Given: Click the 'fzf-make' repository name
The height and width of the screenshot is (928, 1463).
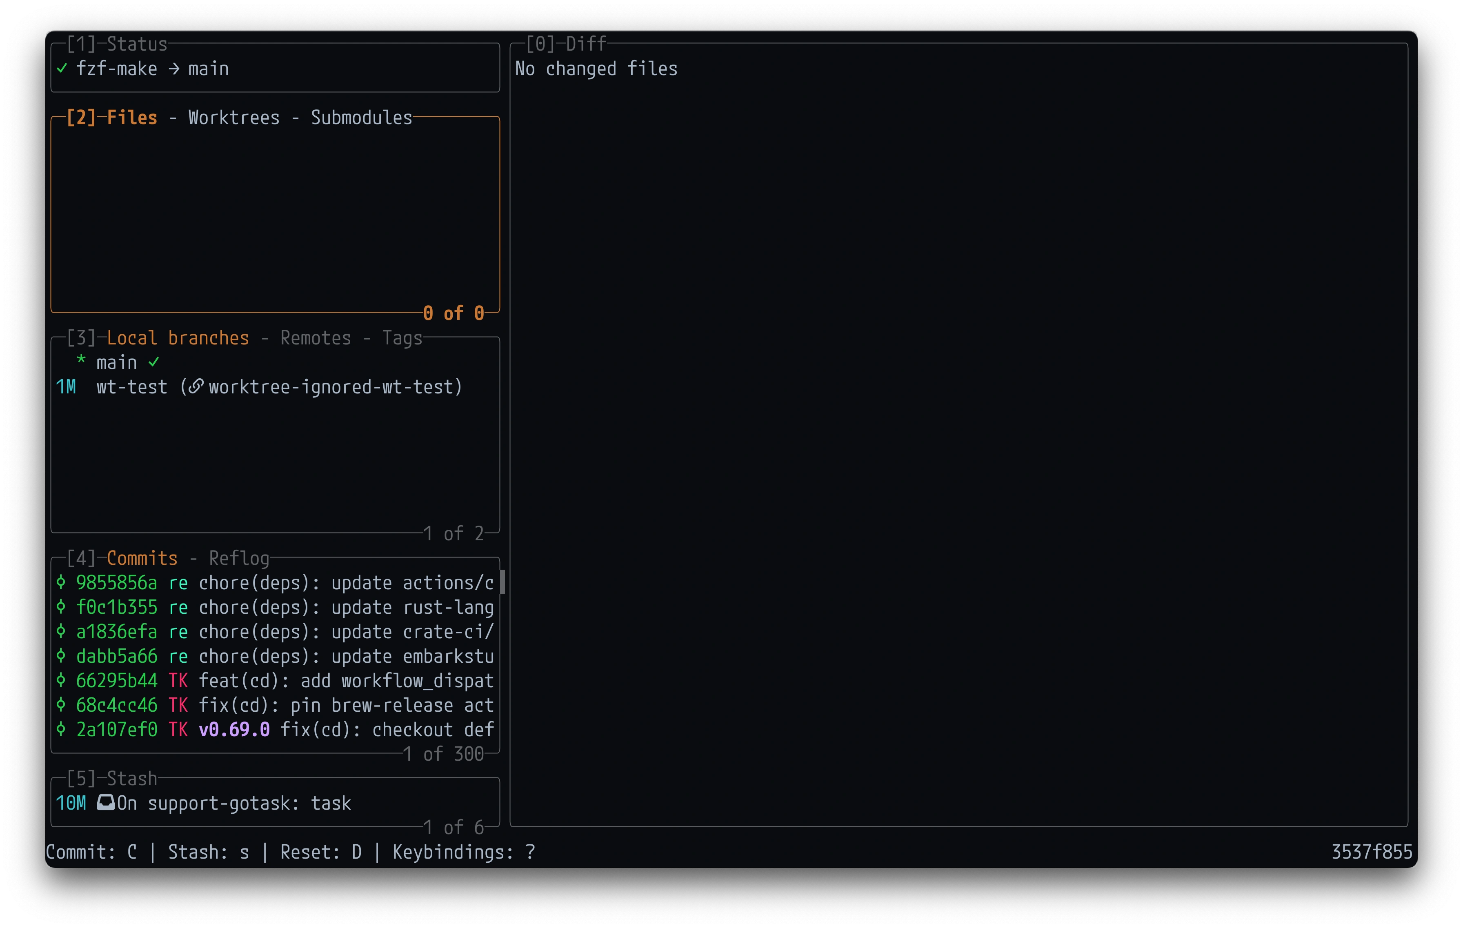Looking at the screenshot, I should coord(117,69).
